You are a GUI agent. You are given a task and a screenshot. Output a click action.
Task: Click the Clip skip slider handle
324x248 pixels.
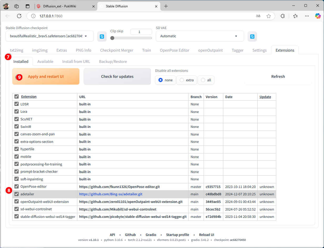(112, 38)
